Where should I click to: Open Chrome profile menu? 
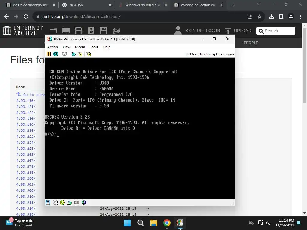coord(291,17)
